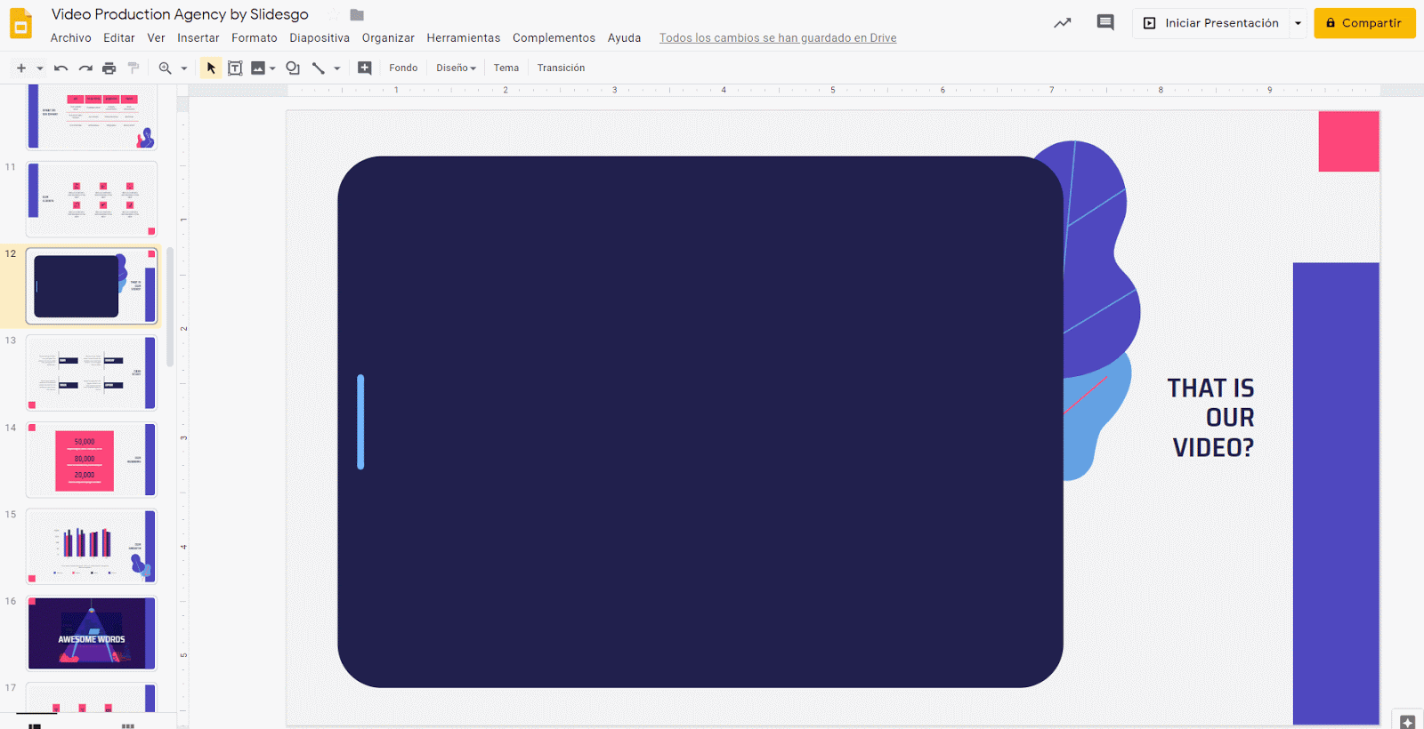Open the Complementos menu
This screenshot has height=729, width=1424.
554,38
